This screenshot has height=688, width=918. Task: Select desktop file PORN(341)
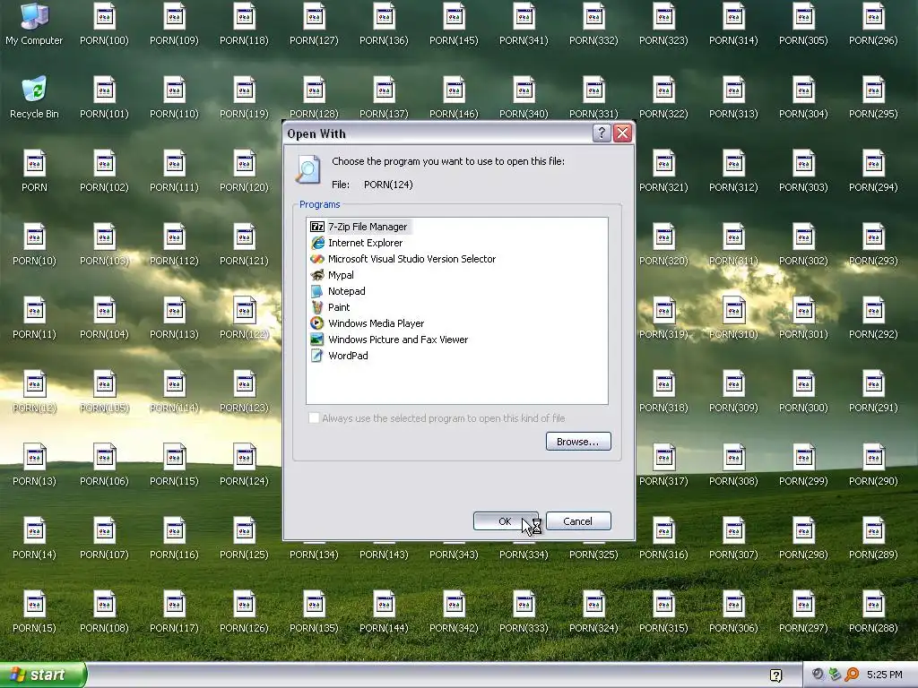[524, 24]
